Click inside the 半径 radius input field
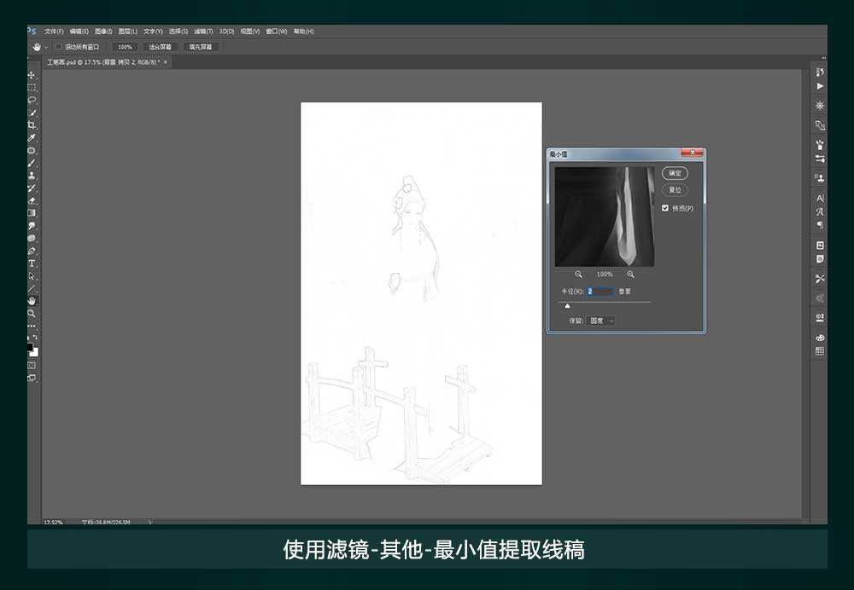Screen dimensions: 854x590 [600, 290]
